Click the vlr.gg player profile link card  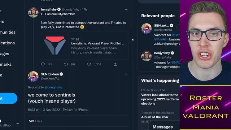pos(85,45)
